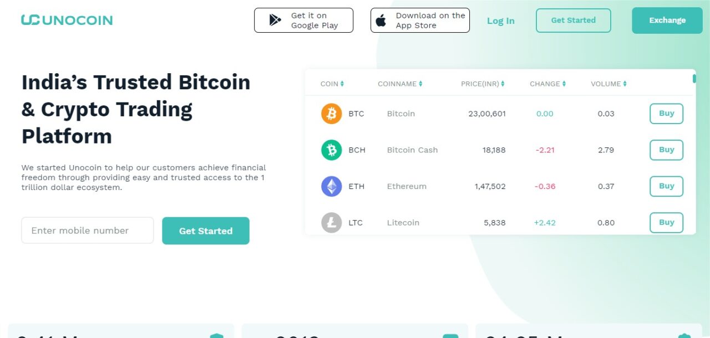Click the Litecoin LTC coin icon
710x338 pixels.
tap(332, 223)
